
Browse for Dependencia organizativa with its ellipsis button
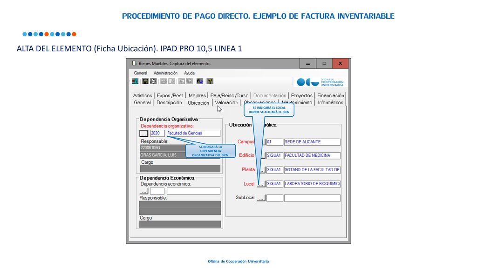coord(144,134)
